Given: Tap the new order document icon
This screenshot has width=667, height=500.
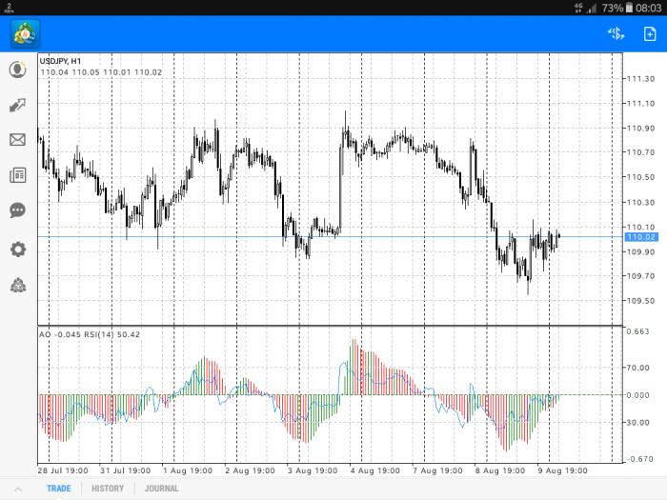Looking at the screenshot, I should (650, 34).
